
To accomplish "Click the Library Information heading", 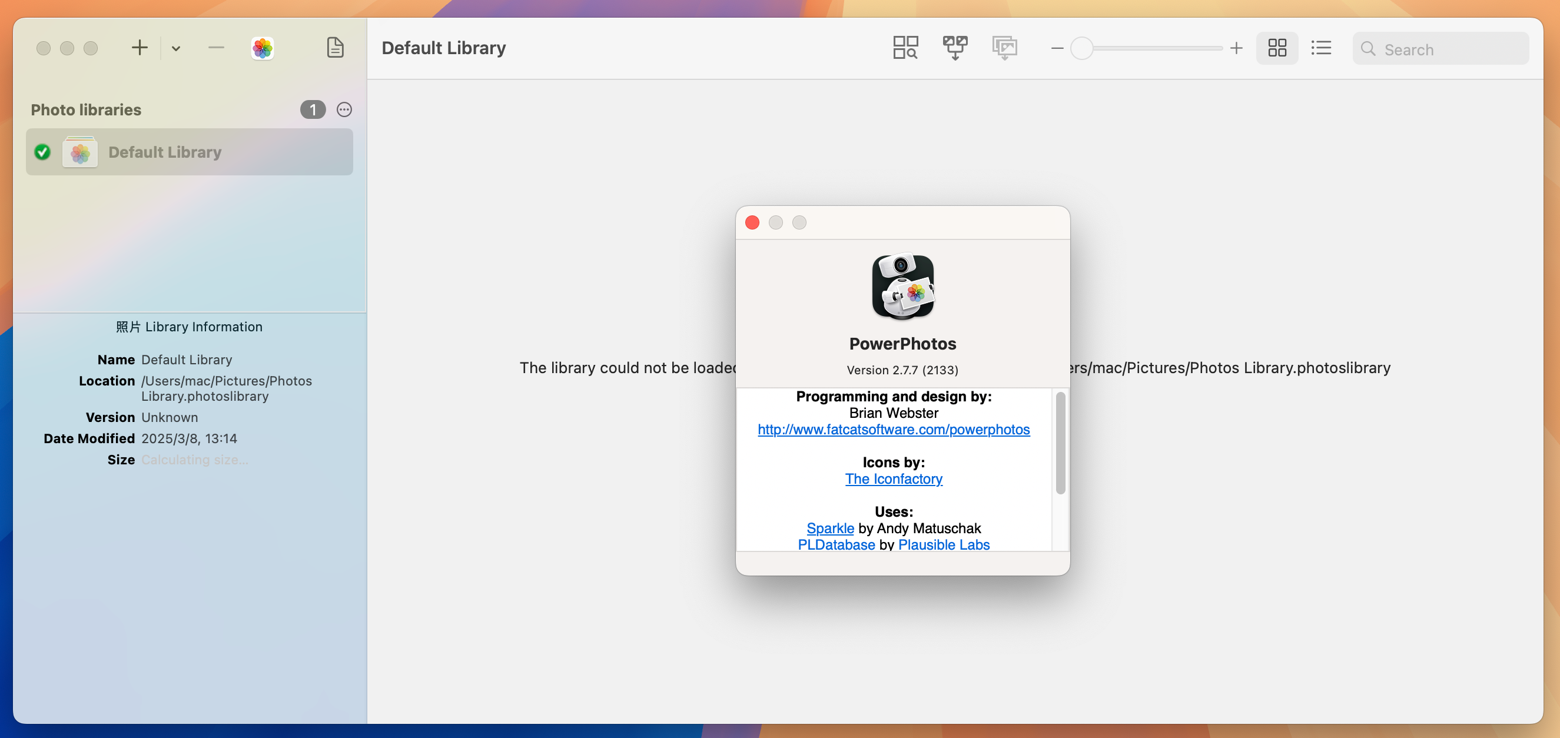I will coord(189,327).
